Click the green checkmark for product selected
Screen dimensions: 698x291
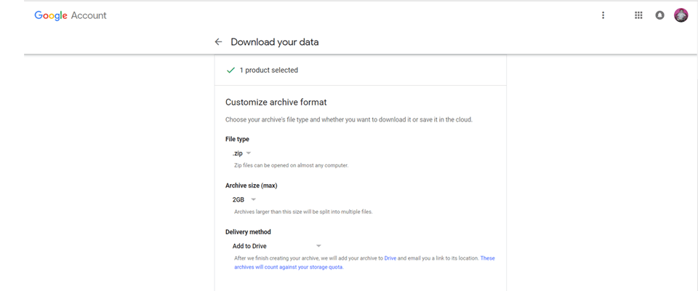(230, 71)
